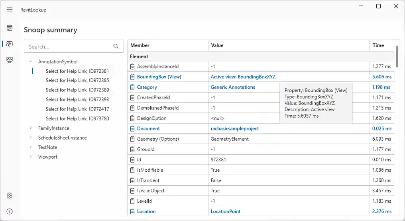Select tree item Help Link ID972417
This screenshot has width=405, height=221.
pyautogui.click(x=77, y=109)
